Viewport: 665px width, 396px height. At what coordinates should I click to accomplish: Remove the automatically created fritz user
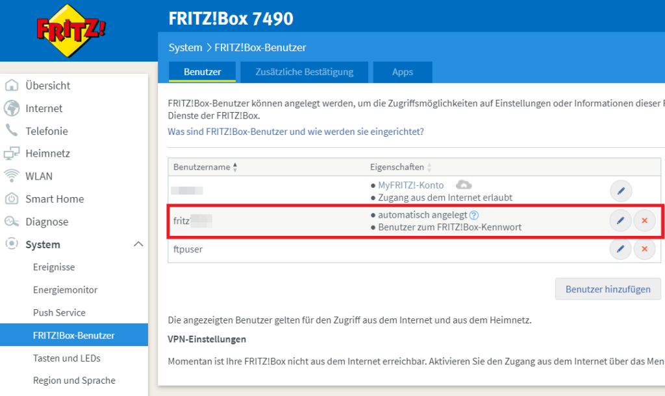[644, 221]
